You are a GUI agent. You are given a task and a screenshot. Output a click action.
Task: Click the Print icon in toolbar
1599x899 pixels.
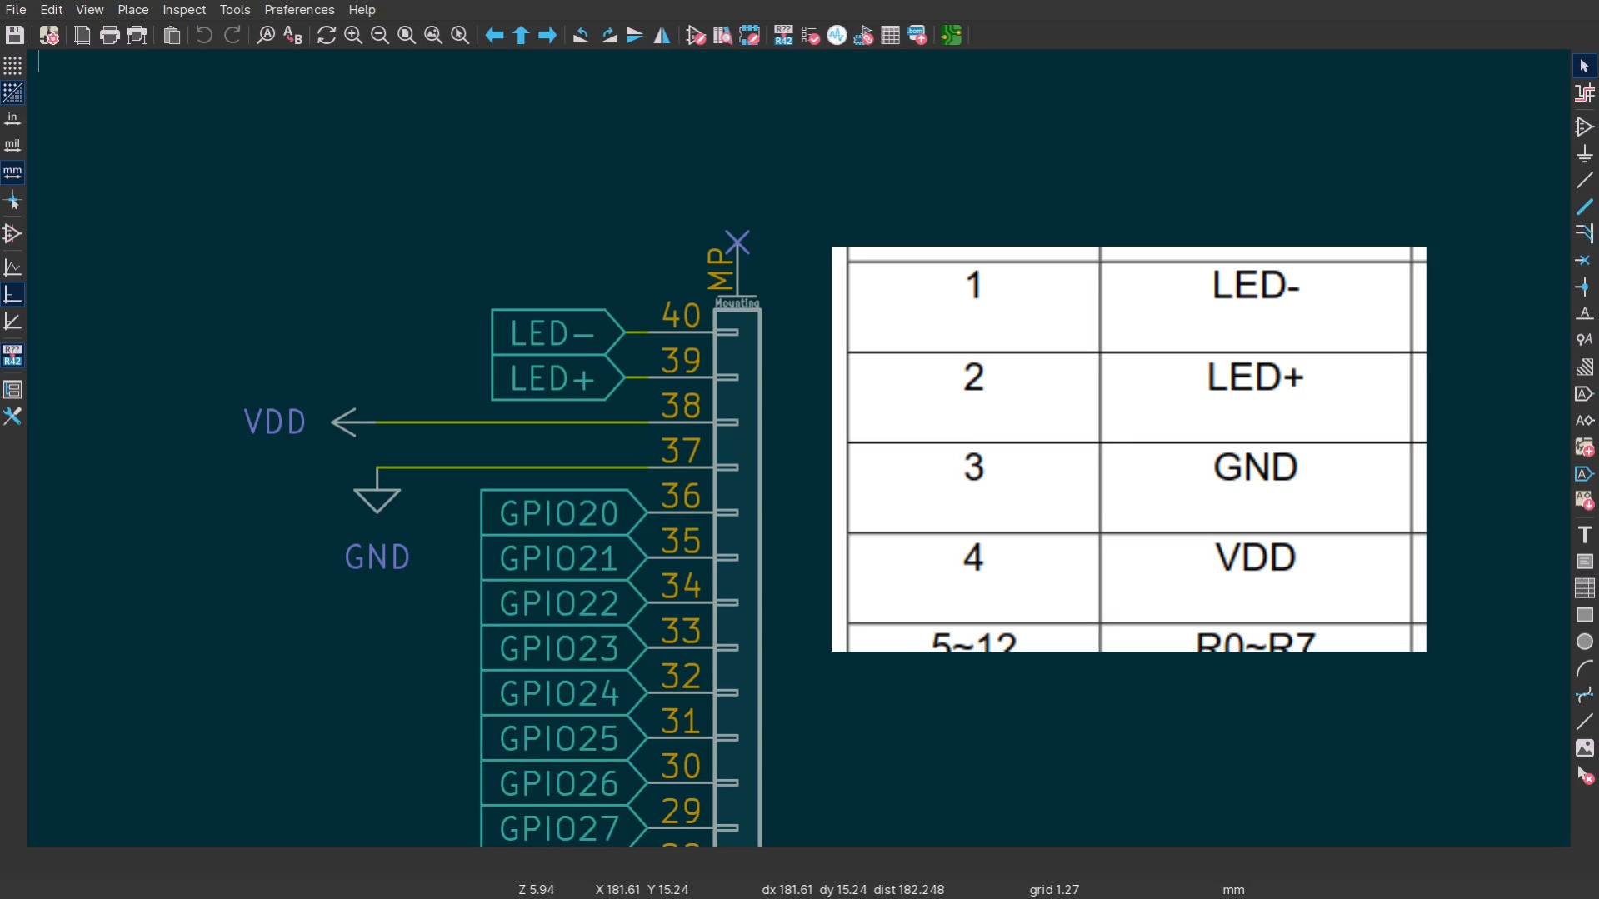(109, 35)
